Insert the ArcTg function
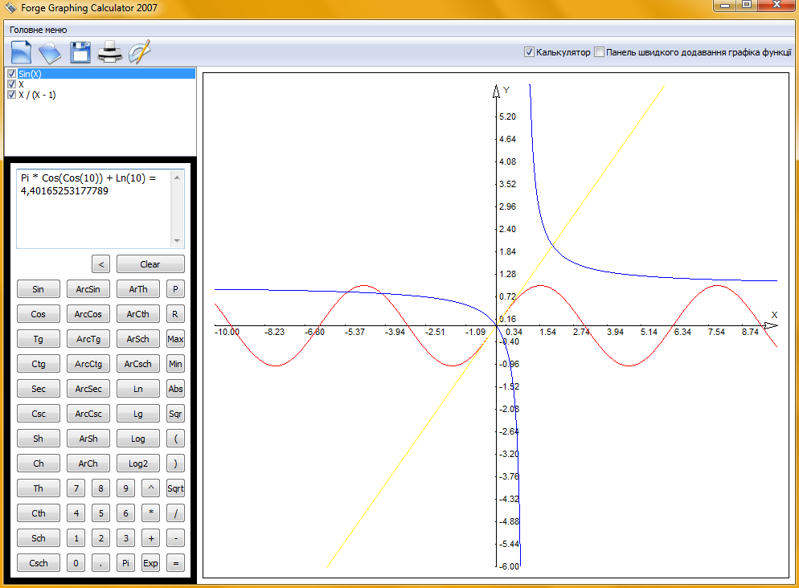This screenshot has height=588, width=799. [88, 339]
